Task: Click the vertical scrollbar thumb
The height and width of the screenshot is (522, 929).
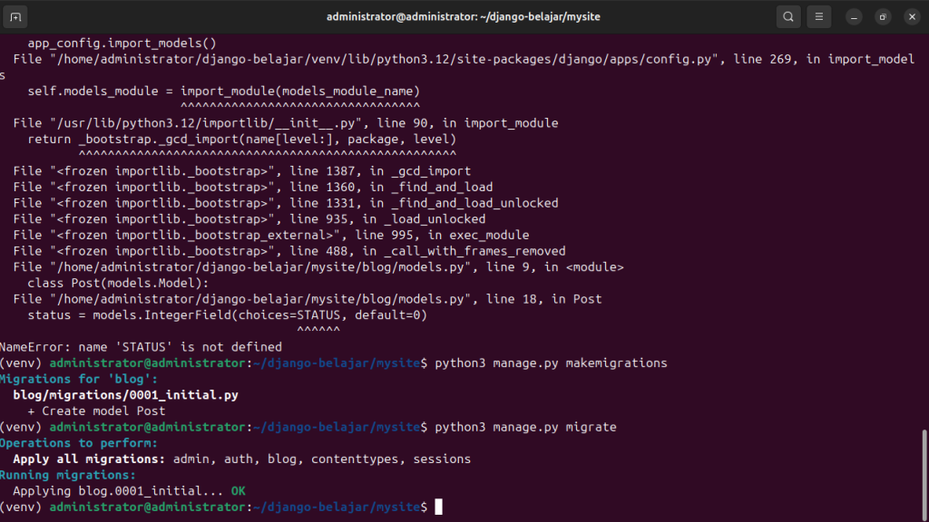Action: pos(924,471)
